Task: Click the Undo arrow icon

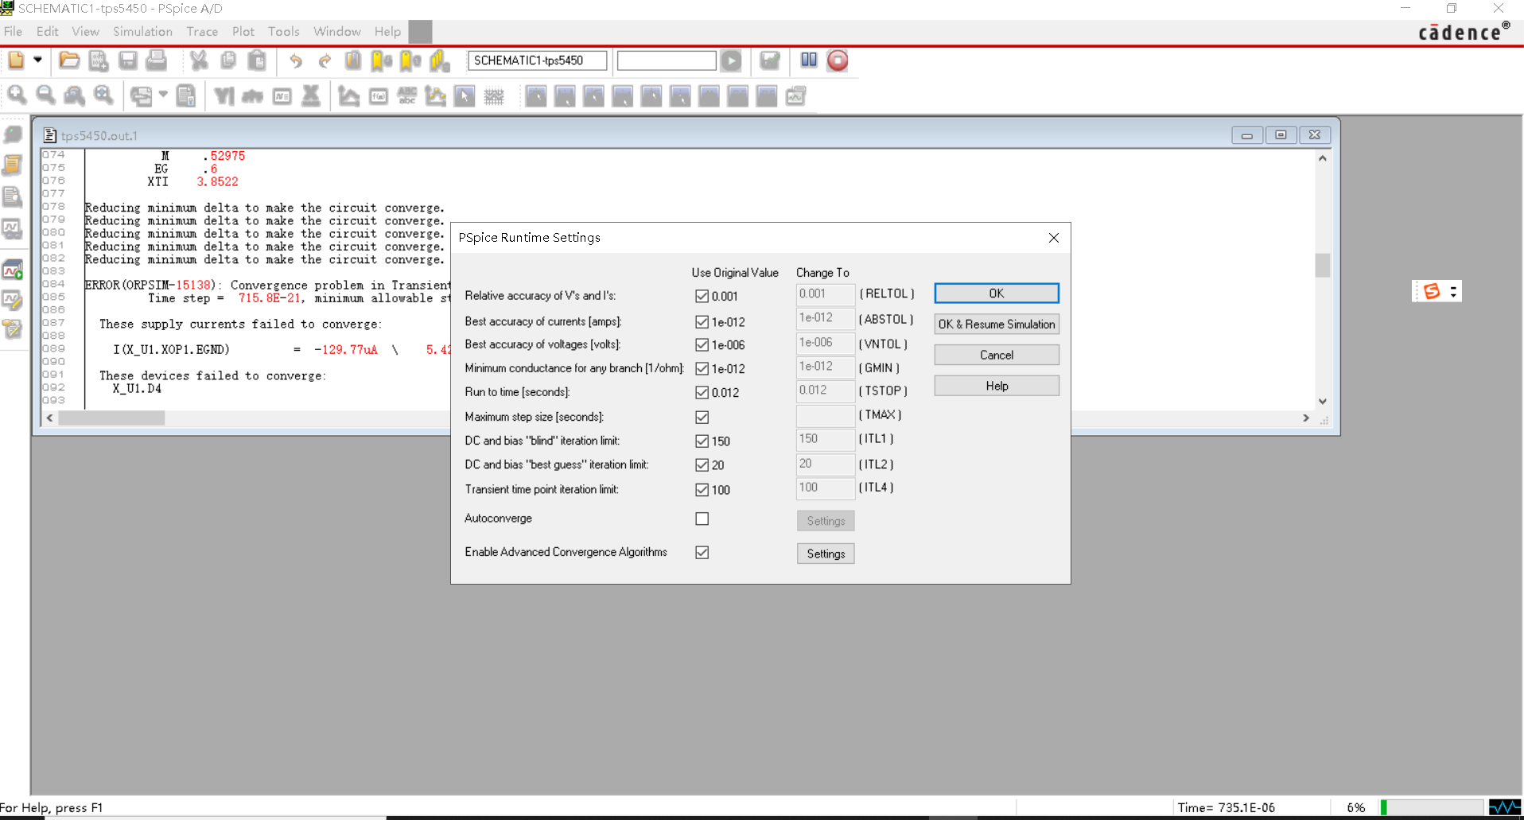Action: 296,60
